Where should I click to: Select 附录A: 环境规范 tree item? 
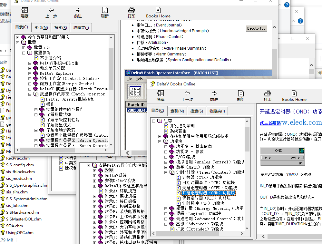click(120, 191)
